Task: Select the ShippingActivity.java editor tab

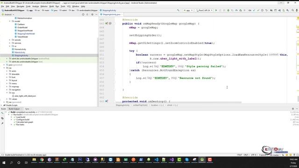Action: [x=111, y=14]
